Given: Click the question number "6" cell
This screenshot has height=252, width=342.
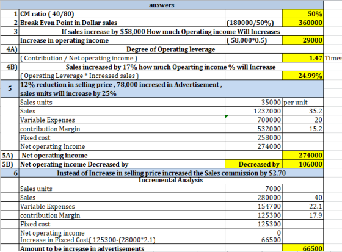Looking at the screenshot, I should coord(10,173).
